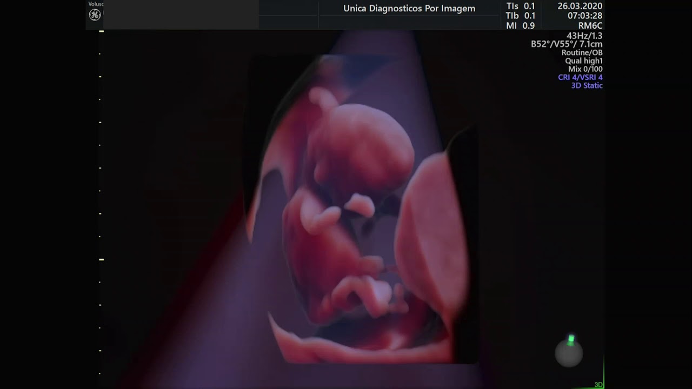
Task: Click the TIs 0.1 value
Action: tap(521, 6)
